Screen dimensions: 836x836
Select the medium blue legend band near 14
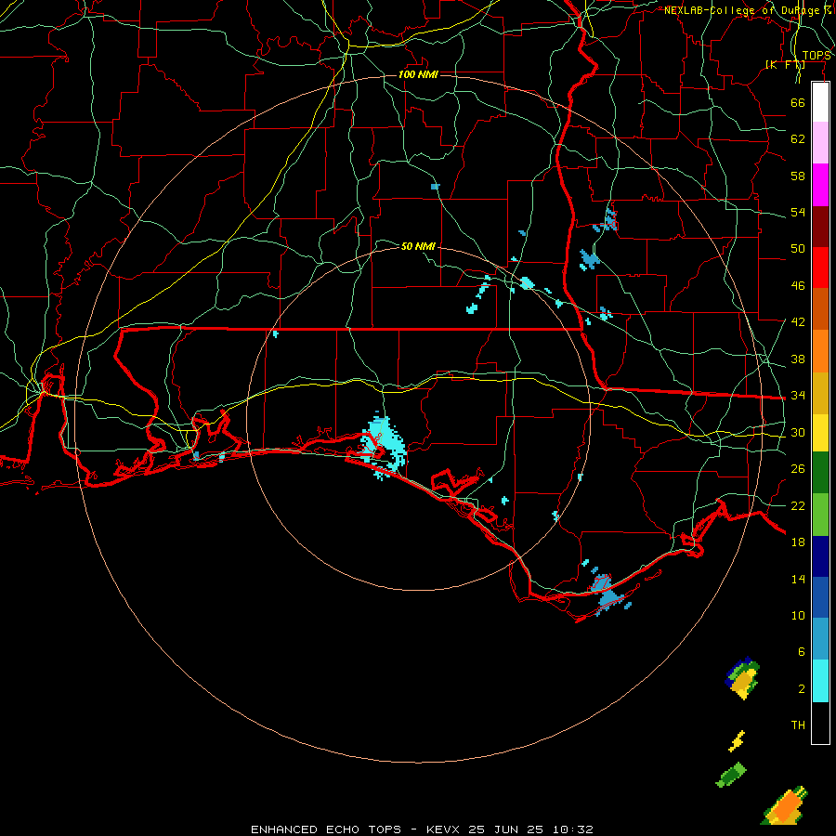click(x=820, y=597)
